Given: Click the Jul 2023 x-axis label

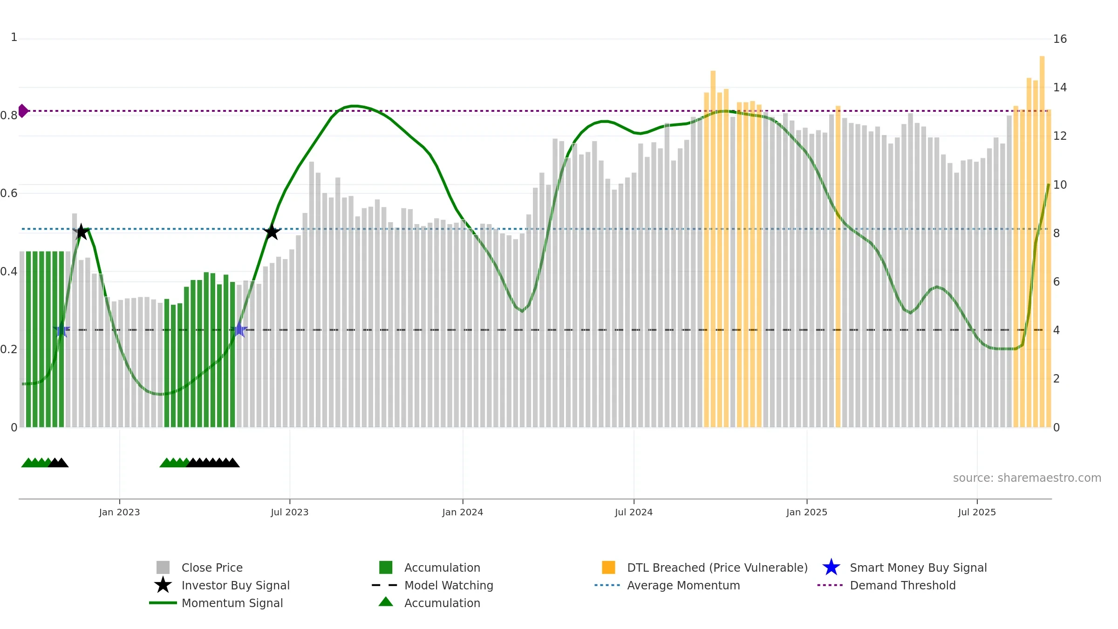Looking at the screenshot, I should pos(290,512).
